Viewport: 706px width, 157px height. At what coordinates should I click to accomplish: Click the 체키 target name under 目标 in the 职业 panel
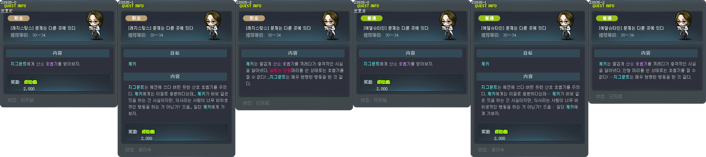[x=132, y=64]
